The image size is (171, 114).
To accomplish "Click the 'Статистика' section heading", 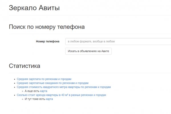I will [25, 66].
